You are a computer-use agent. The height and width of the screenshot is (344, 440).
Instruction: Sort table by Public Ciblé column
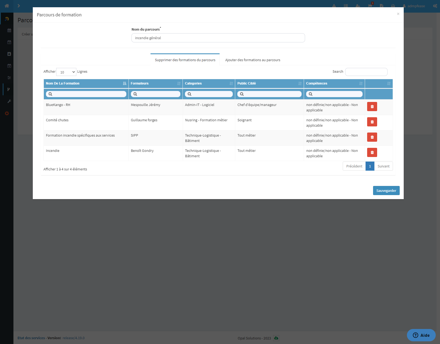pyautogui.click(x=269, y=83)
